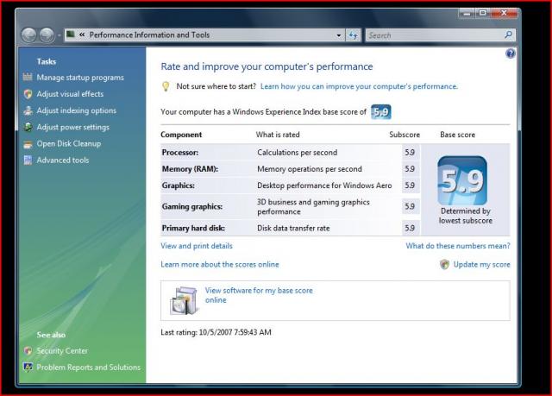Click the Gaming graphics row label

tap(191, 206)
